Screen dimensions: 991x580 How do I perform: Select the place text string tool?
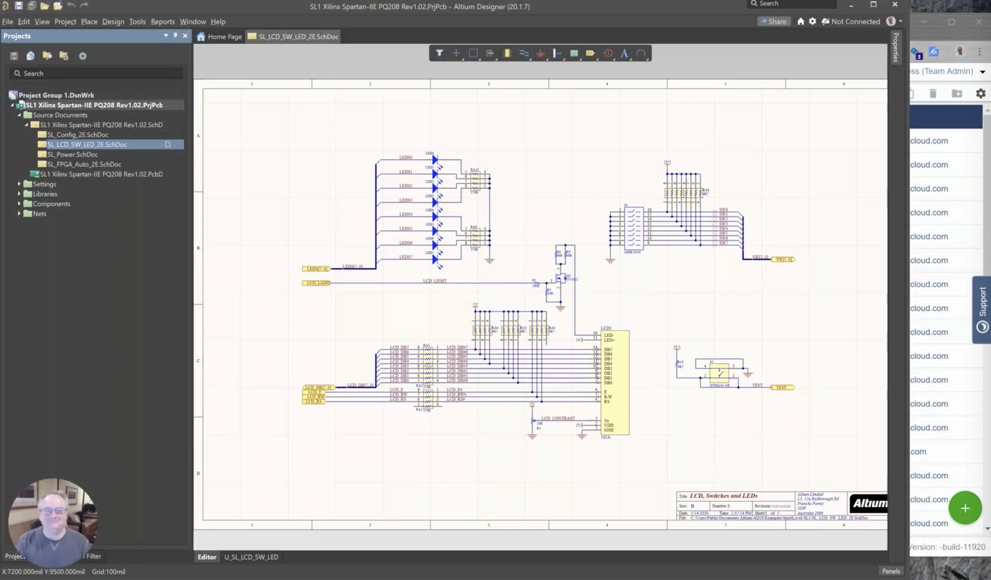tap(624, 53)
